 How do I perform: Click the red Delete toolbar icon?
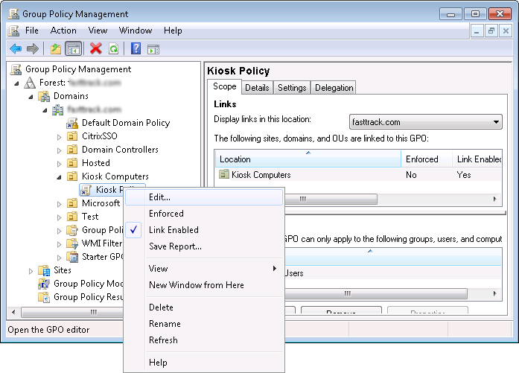tap(95, 48)
